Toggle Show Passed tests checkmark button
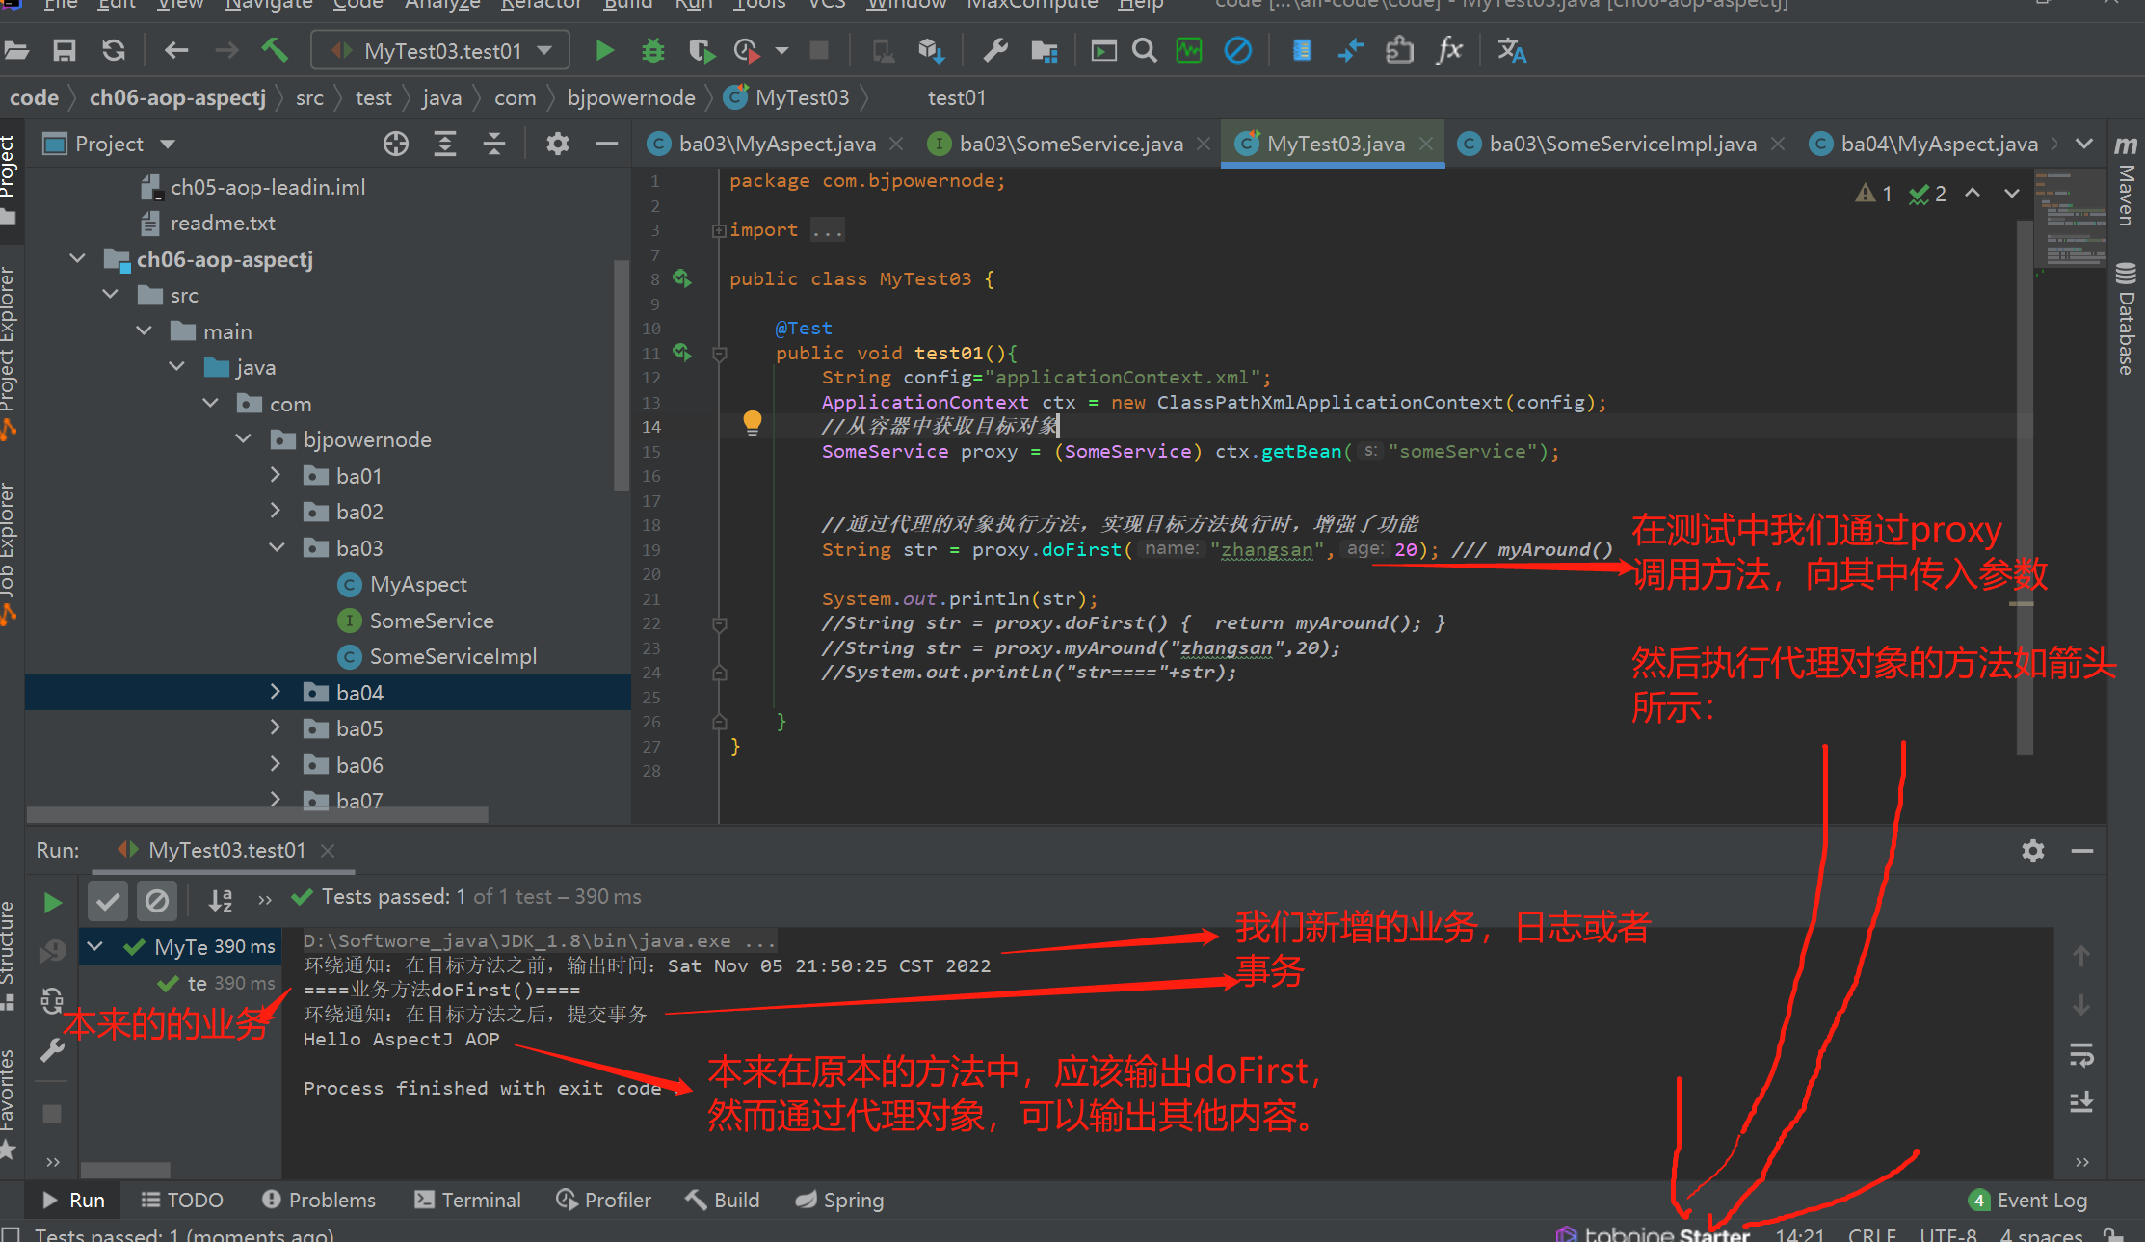The width and height of the screenshot is (2145, 1242). (108, 902)
